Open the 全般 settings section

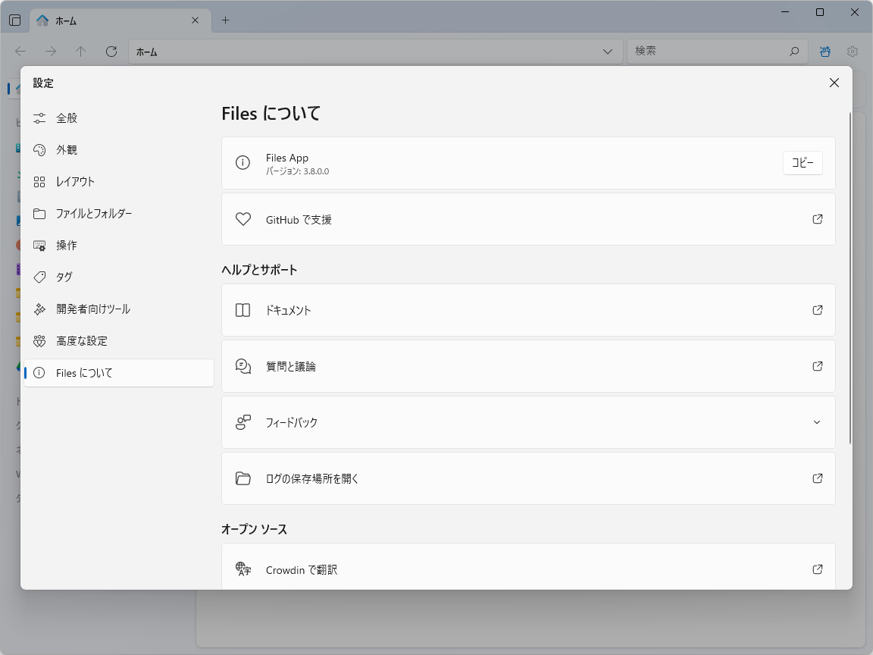(65, 118)
